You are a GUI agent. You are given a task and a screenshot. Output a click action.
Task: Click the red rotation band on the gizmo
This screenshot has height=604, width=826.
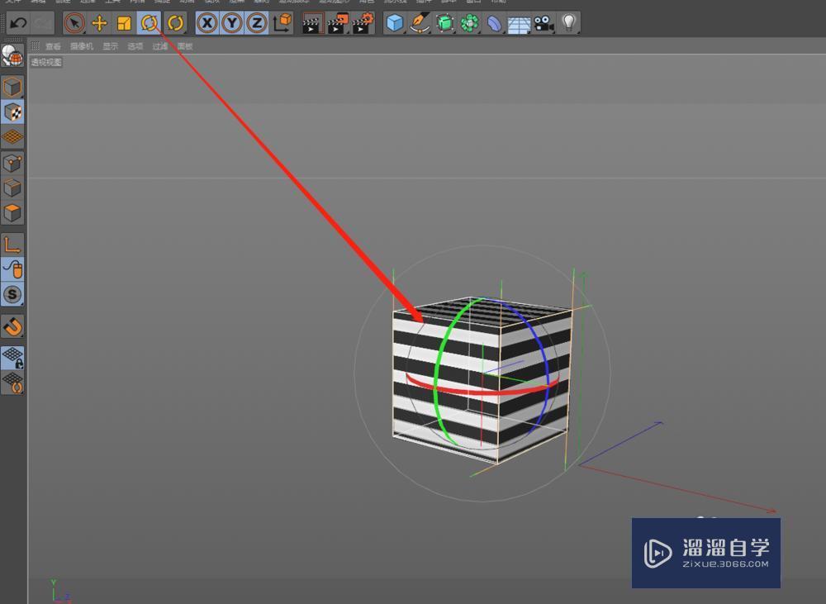482,391
